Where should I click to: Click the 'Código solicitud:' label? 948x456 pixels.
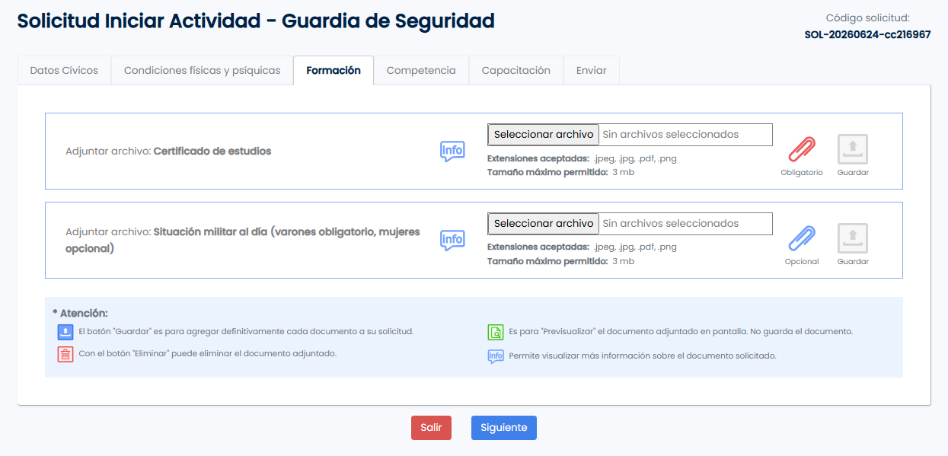point(868,18)
